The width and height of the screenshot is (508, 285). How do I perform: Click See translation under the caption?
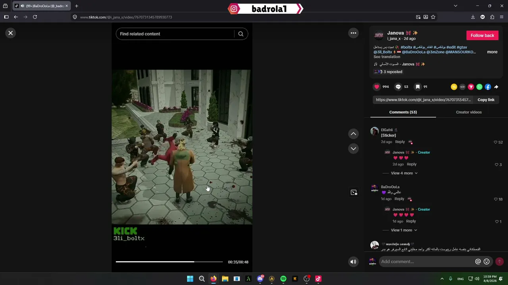click(387, 57)
